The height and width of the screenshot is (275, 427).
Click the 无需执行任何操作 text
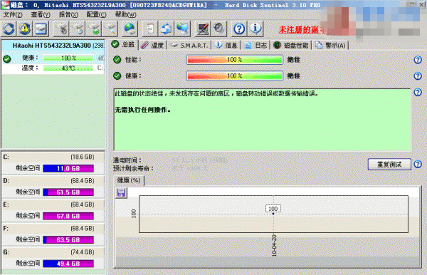[x=143, y=110]
